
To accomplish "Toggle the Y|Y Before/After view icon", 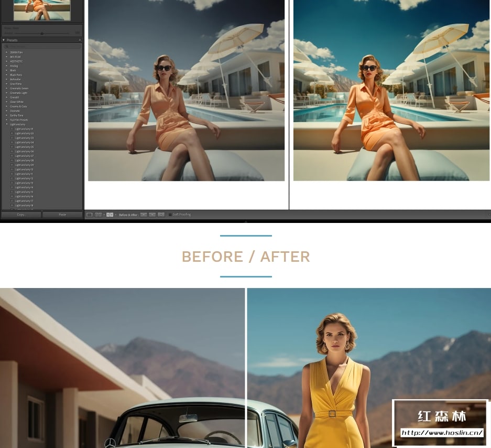I will (x=110, y=215).
